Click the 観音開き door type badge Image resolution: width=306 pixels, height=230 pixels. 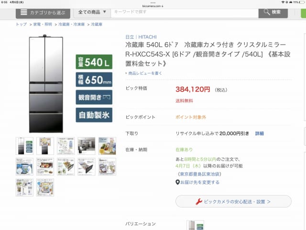(94, 97)
